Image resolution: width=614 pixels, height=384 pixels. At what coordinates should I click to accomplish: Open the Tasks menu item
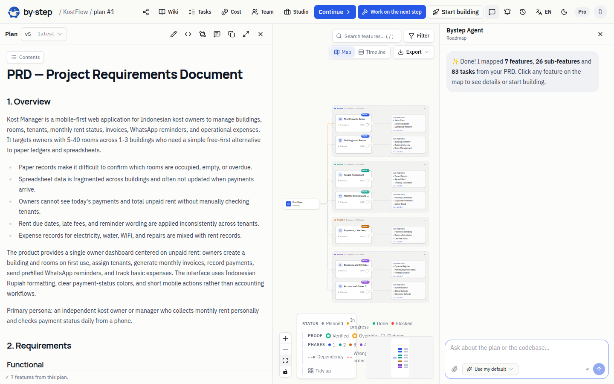[x=200, y=12]
